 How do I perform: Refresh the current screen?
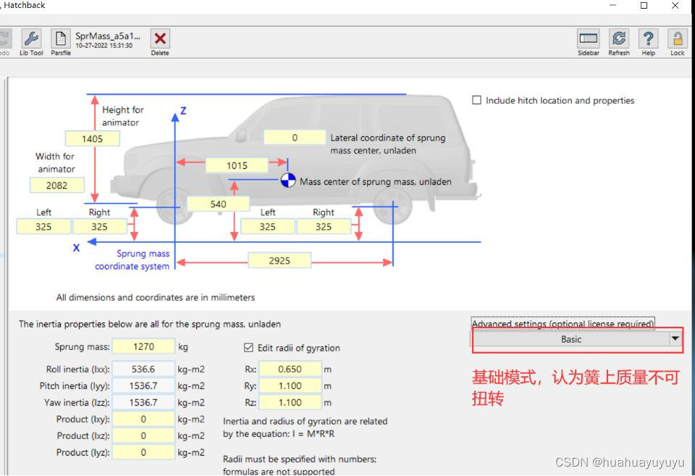pos(619,40)
